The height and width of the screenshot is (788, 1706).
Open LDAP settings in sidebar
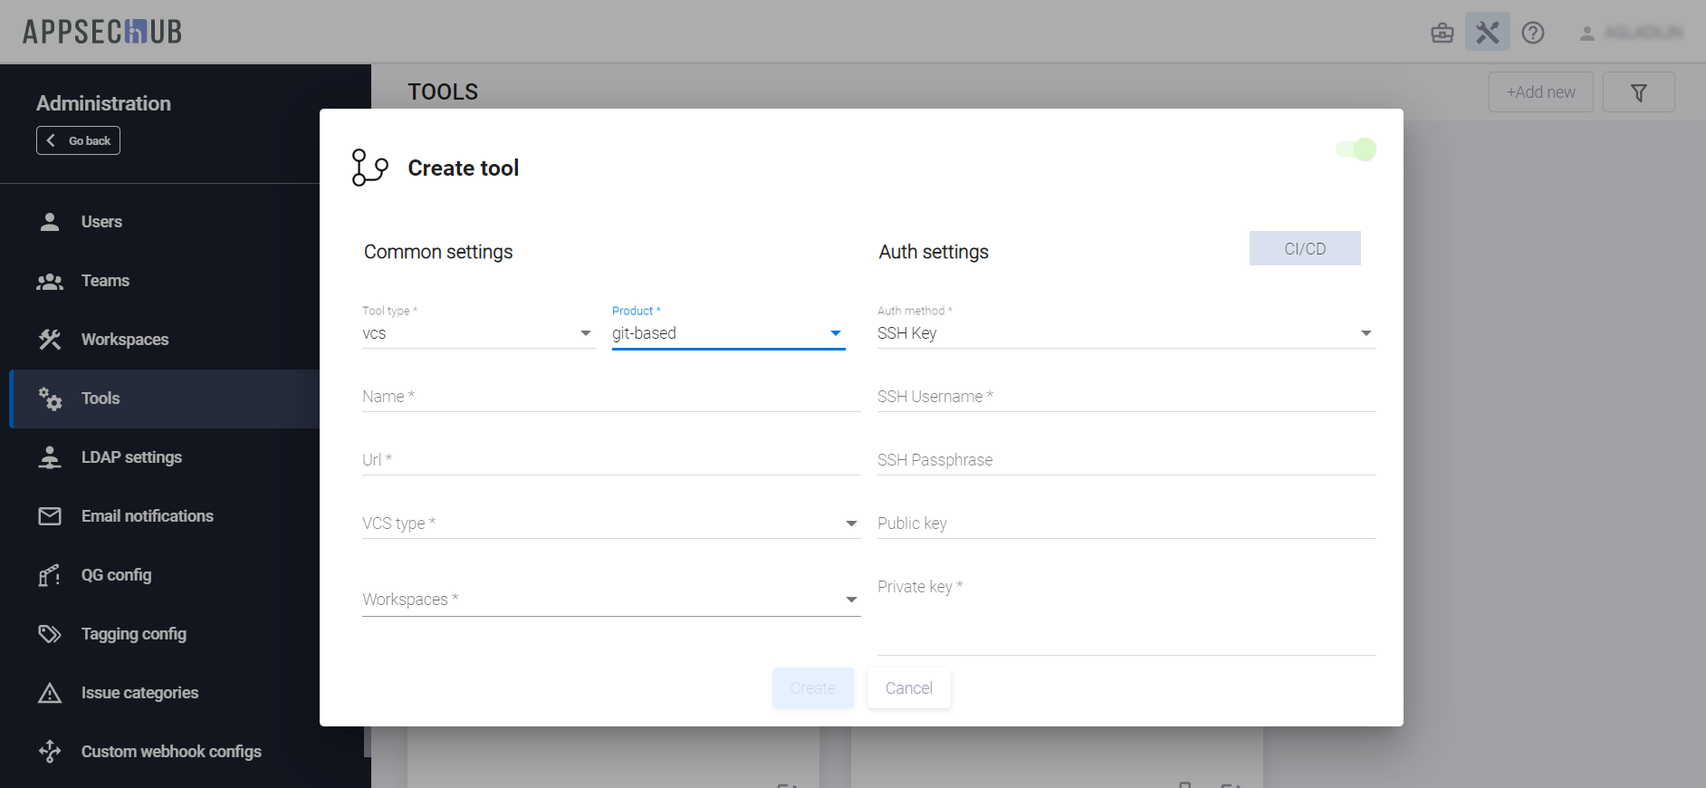click(x=131, y=457)
